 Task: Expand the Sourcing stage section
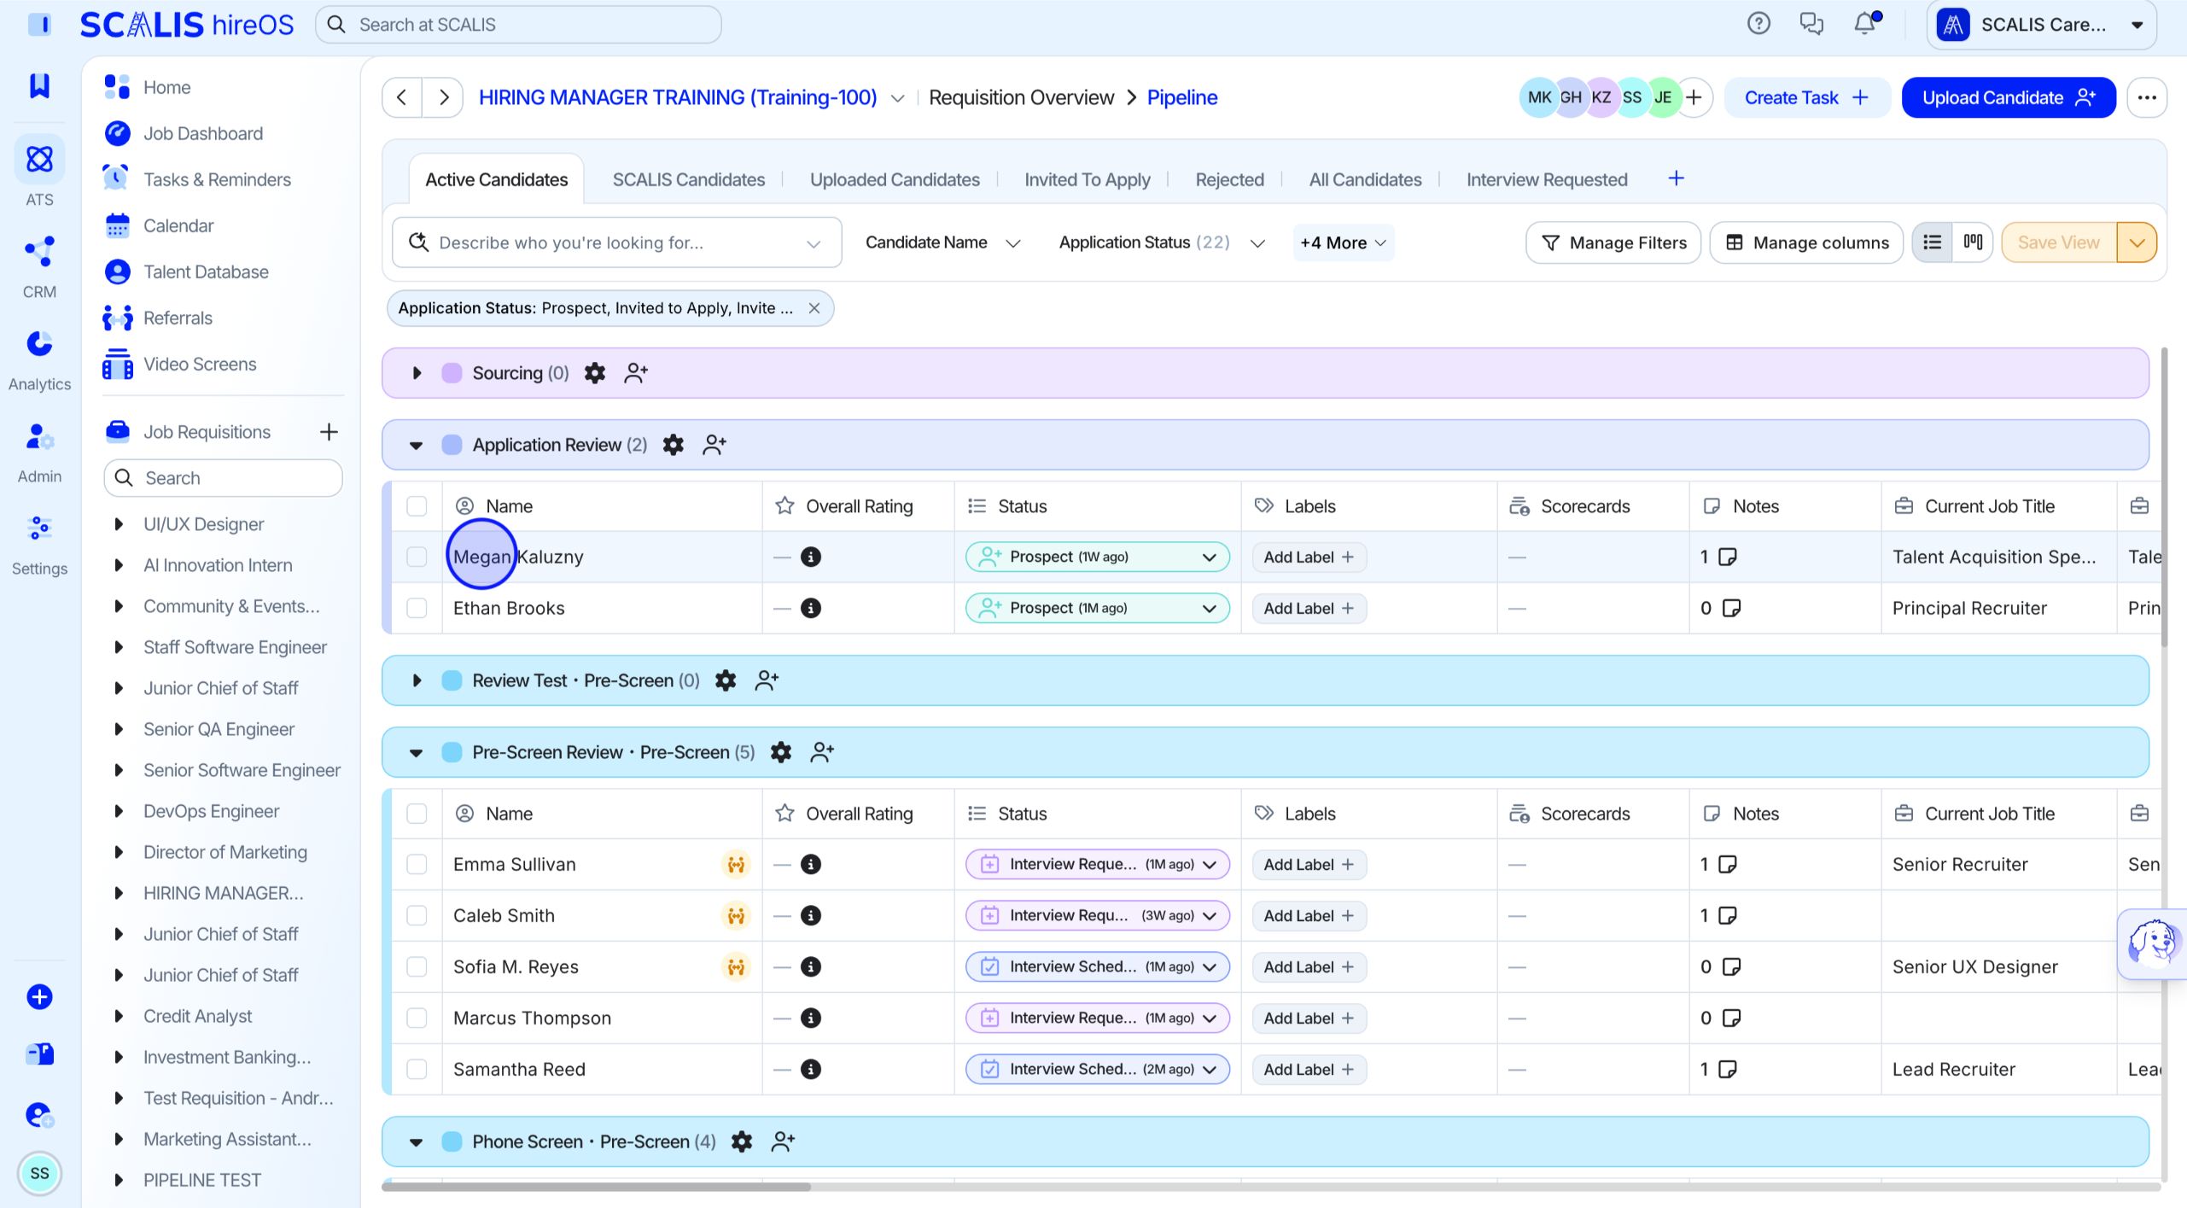tap(417, 373)
